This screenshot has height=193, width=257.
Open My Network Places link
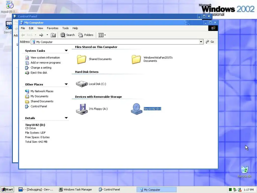(42, 91)
